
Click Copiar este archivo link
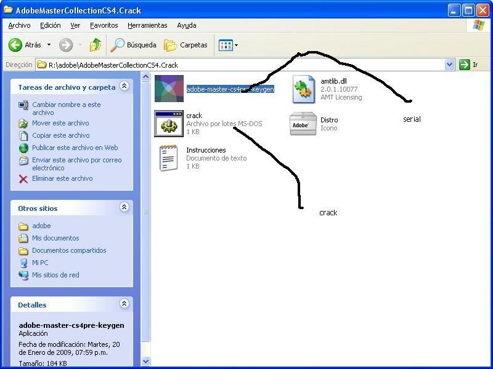[x=60, y=135]
